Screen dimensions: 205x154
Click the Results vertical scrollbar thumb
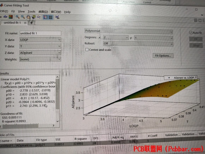point(57,94)
